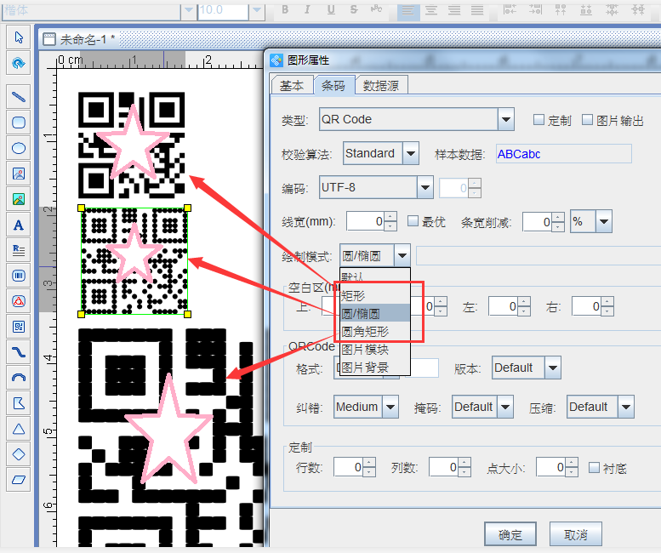Screen dimensions: 661x553
Task: Choose 图片模块 from the draw mode list
Action: point(375,350)
